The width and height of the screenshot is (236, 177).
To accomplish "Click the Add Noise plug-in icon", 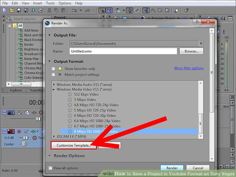I will point(21,30).
